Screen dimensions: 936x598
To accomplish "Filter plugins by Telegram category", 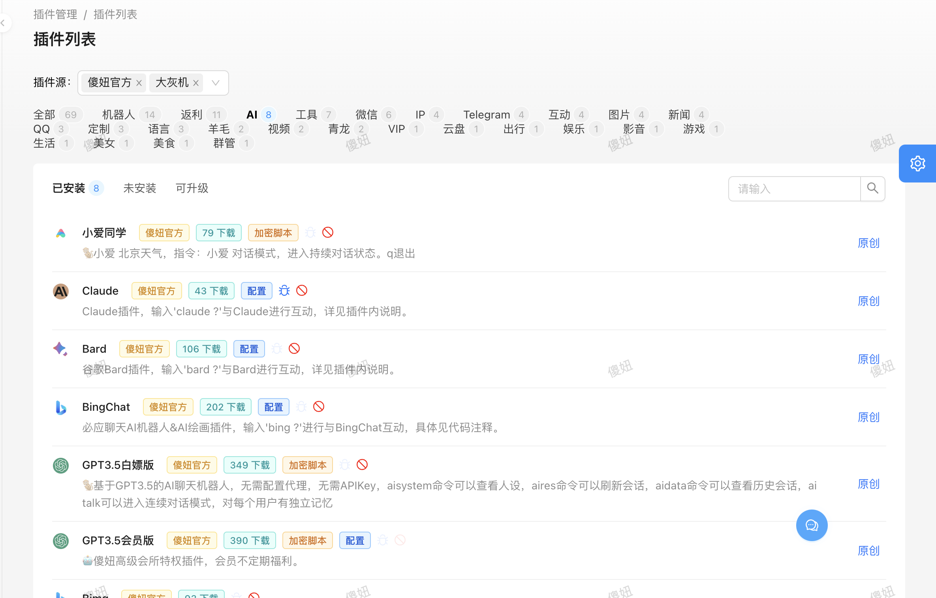I will [x=487, y=115].
